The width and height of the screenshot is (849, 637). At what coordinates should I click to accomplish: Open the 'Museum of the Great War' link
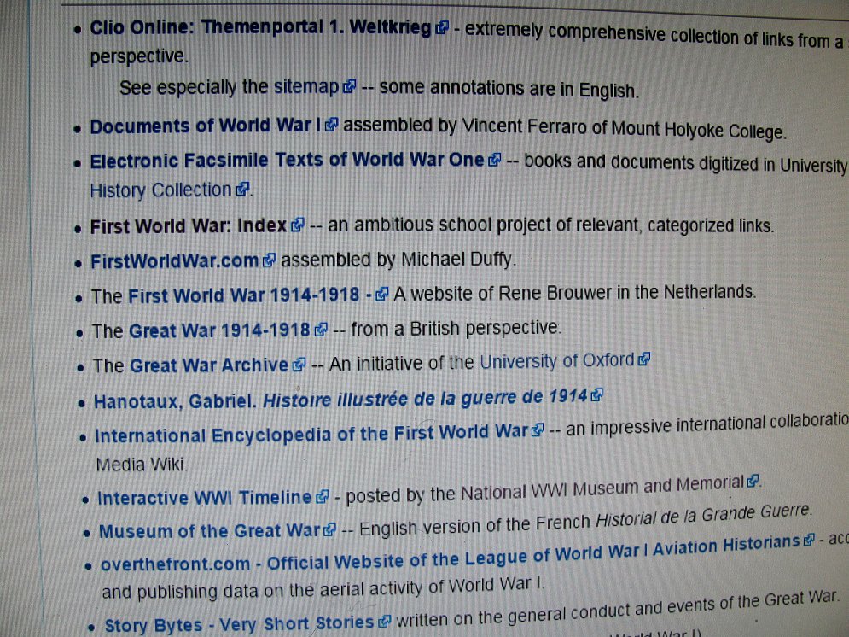tap(210, 531)
